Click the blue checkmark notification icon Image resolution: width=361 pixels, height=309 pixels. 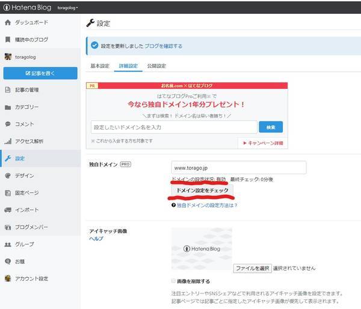click(94, 45)
